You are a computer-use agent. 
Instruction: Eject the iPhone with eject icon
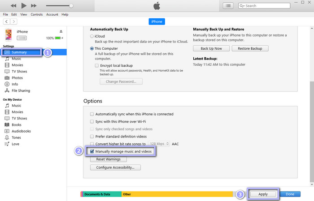[61, 31]
